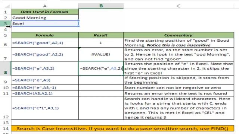Select cell with =SEARCH("good",A2,1)
The width and height of the screenshot is (239, 134).
click(x=45, y=43)
